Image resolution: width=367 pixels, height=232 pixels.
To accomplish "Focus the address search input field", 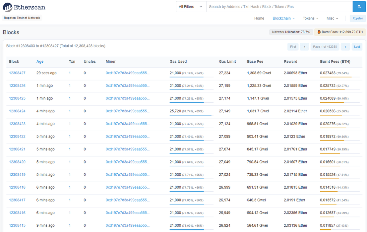I will tap(279, 7).
